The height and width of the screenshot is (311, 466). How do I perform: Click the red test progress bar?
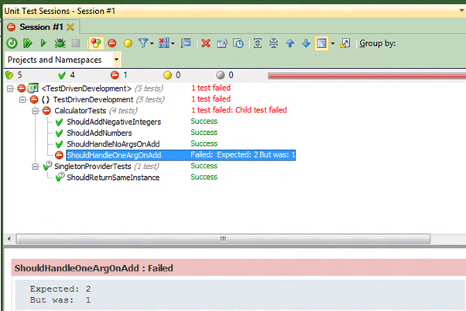[367, 76]
